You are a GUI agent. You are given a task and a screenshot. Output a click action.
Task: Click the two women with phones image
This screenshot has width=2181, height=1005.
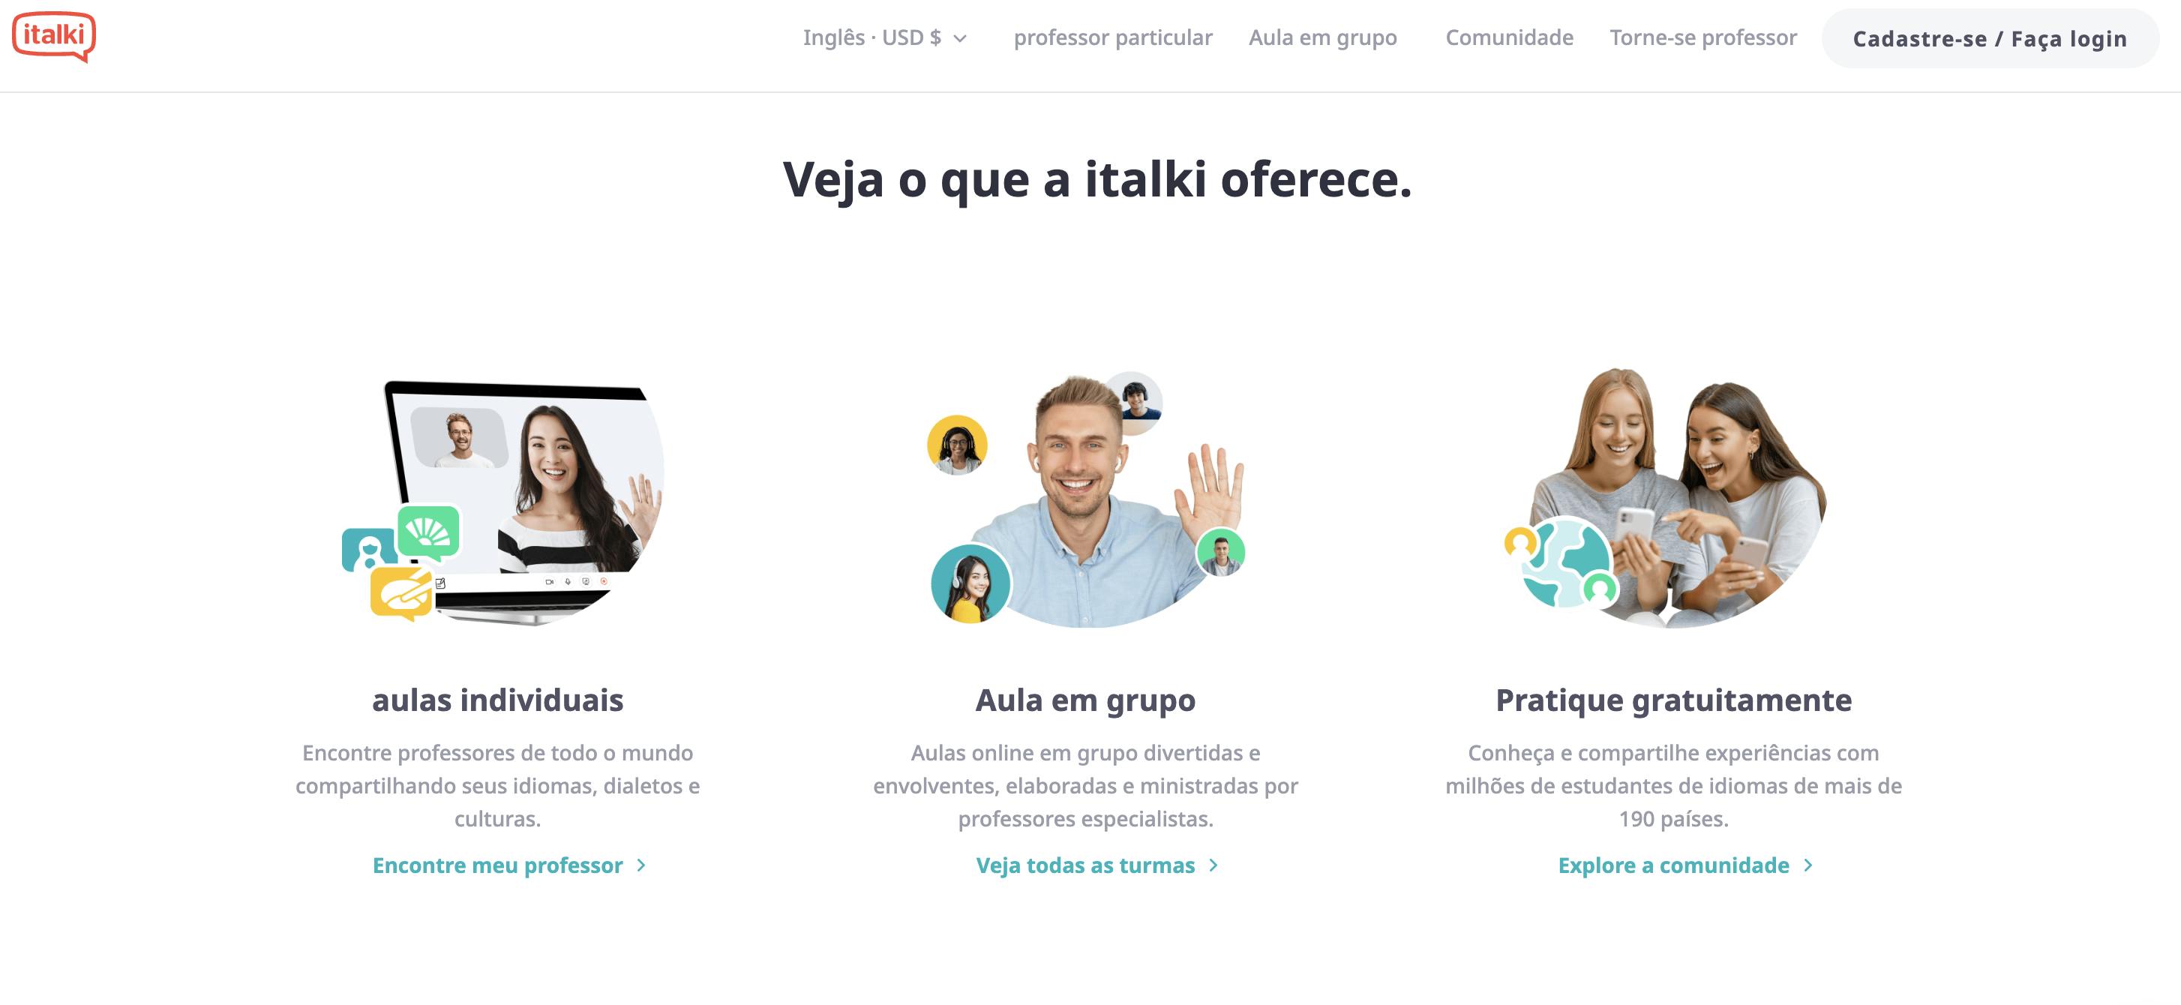pos(1666,498)
